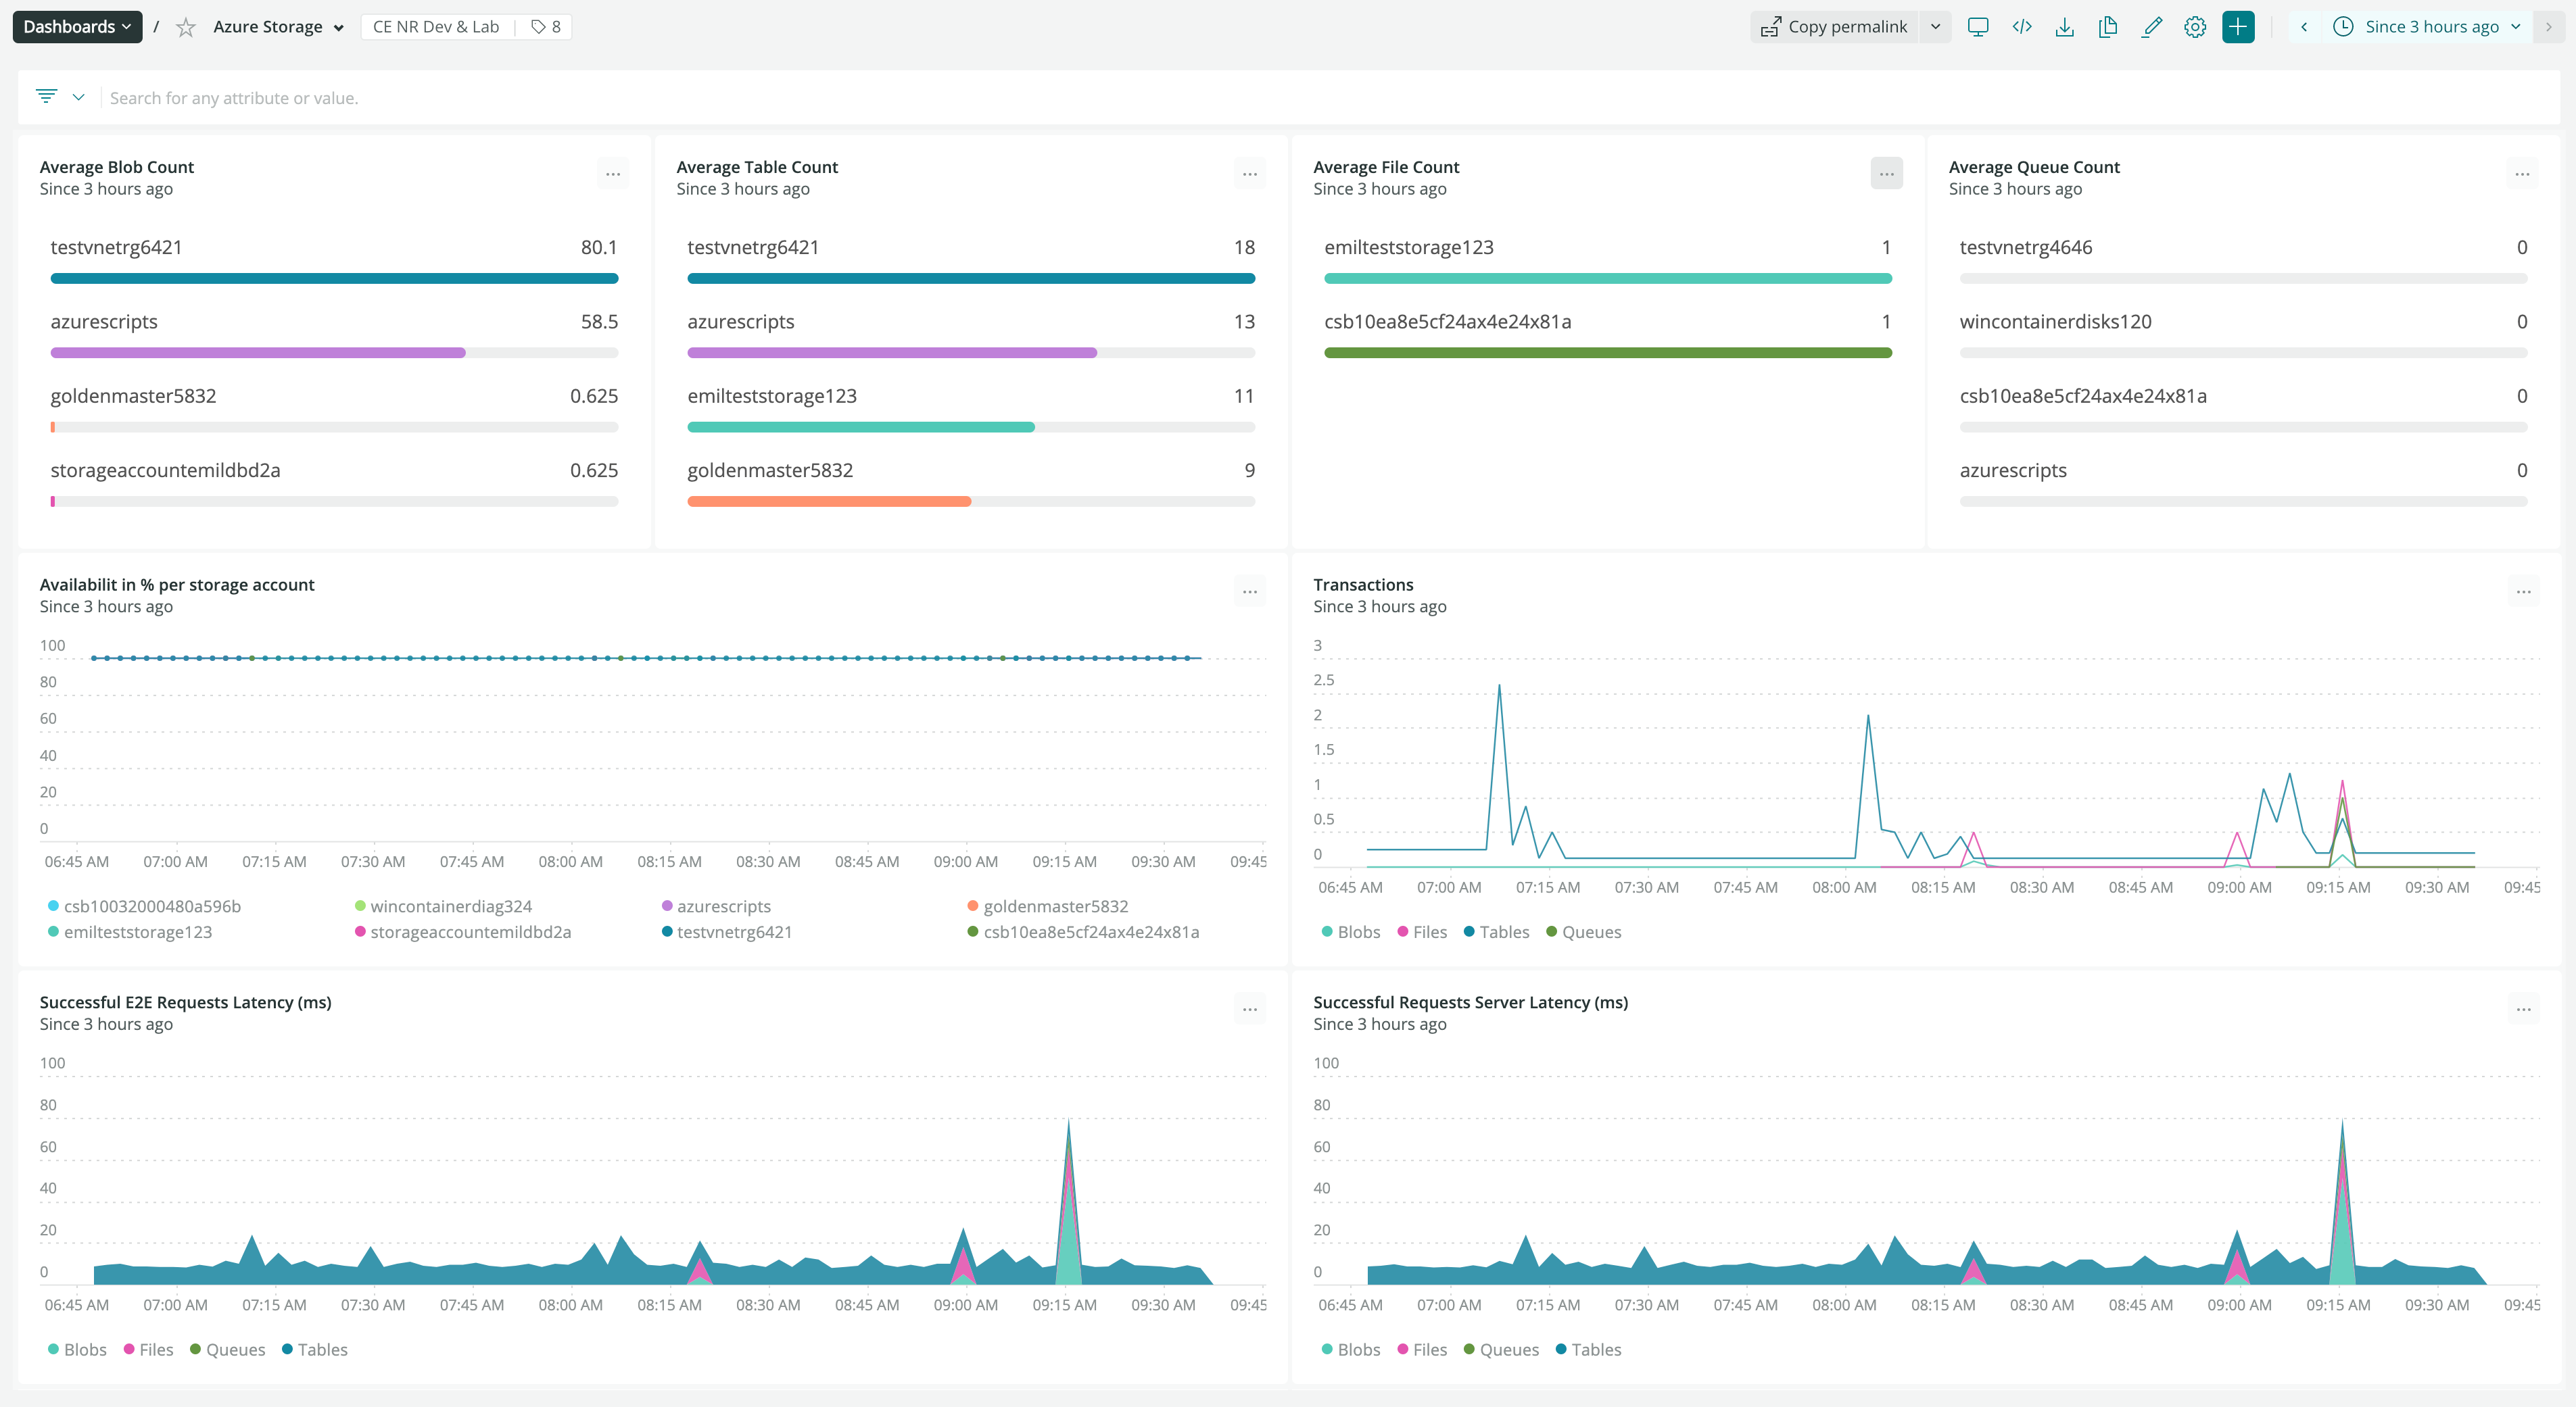This screenshot has width=2576, height=1407.
Task: Open the Dashboards dropdown
Action: click(77, 27)
